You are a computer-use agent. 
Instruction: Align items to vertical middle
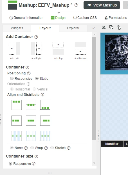click(31, 105)
